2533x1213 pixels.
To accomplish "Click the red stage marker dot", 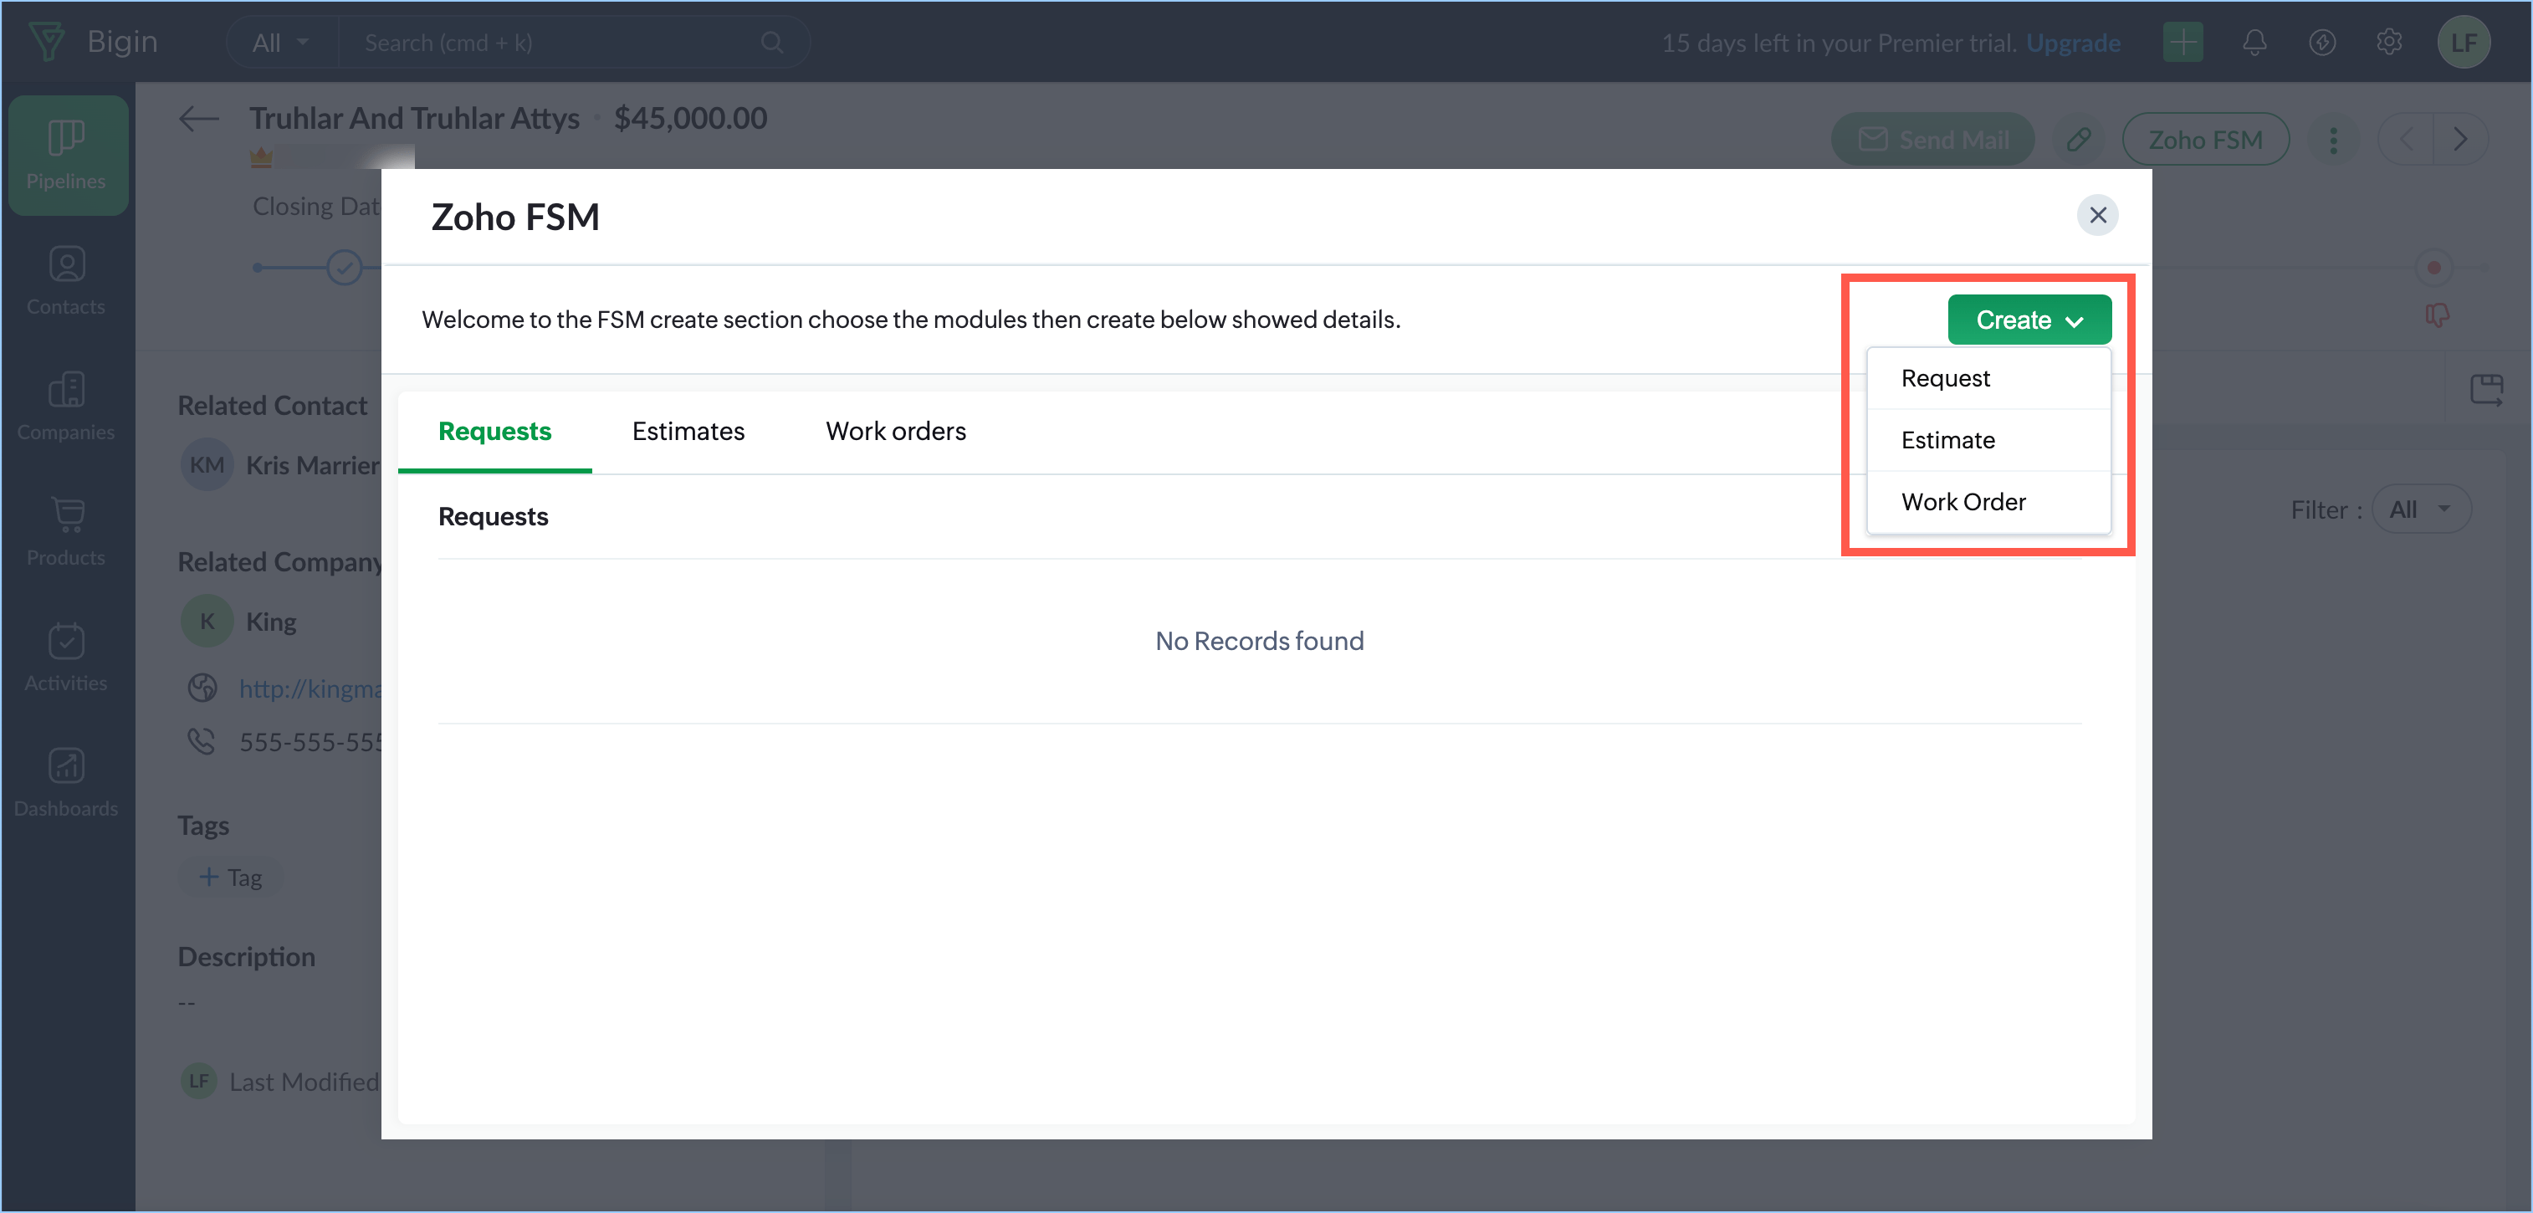I will pyautogui.click(x=2433, y=268).
